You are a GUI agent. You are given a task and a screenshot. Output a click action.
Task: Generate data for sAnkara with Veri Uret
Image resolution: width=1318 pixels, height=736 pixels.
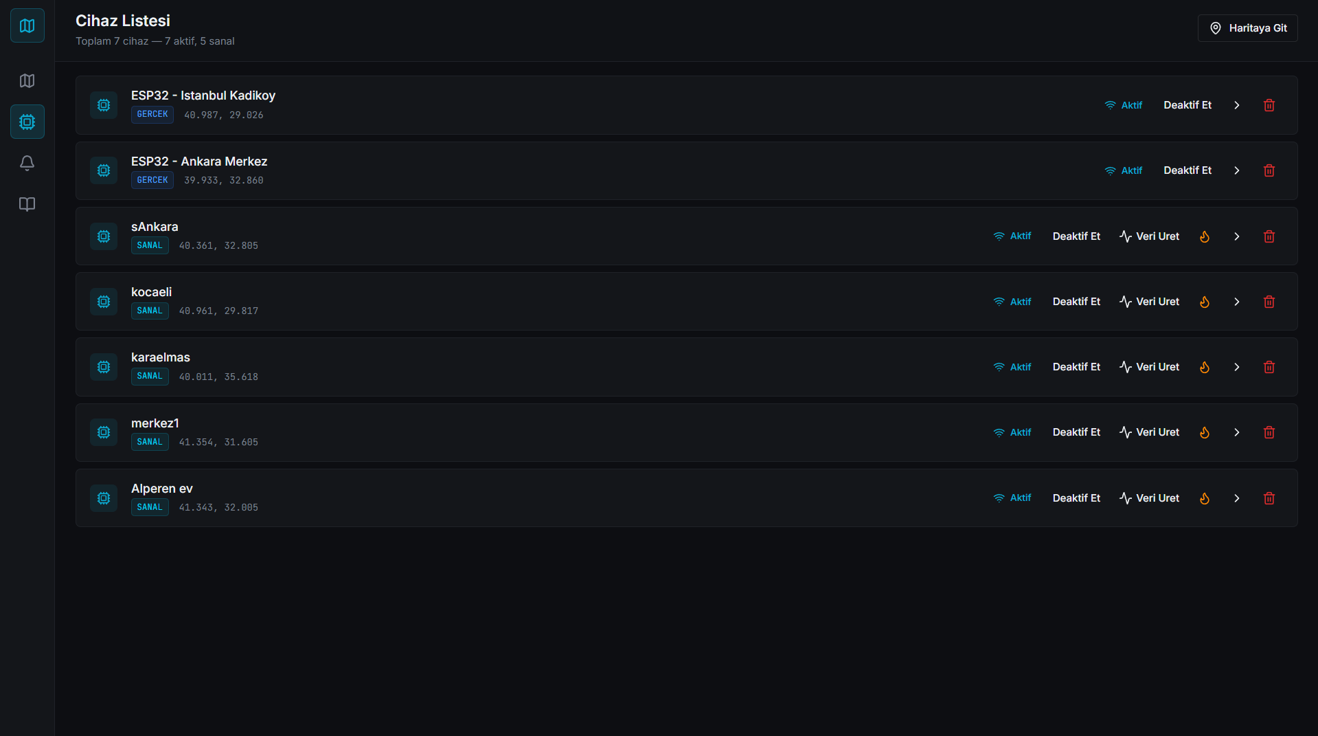[x=1149, y=236]
